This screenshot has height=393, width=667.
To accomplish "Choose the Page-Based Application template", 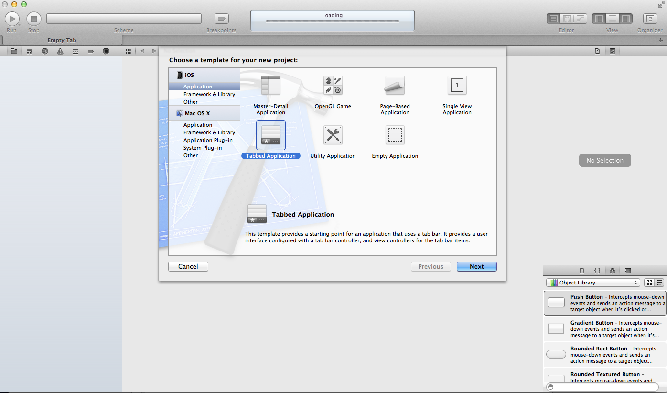I will tap(395, 95).
